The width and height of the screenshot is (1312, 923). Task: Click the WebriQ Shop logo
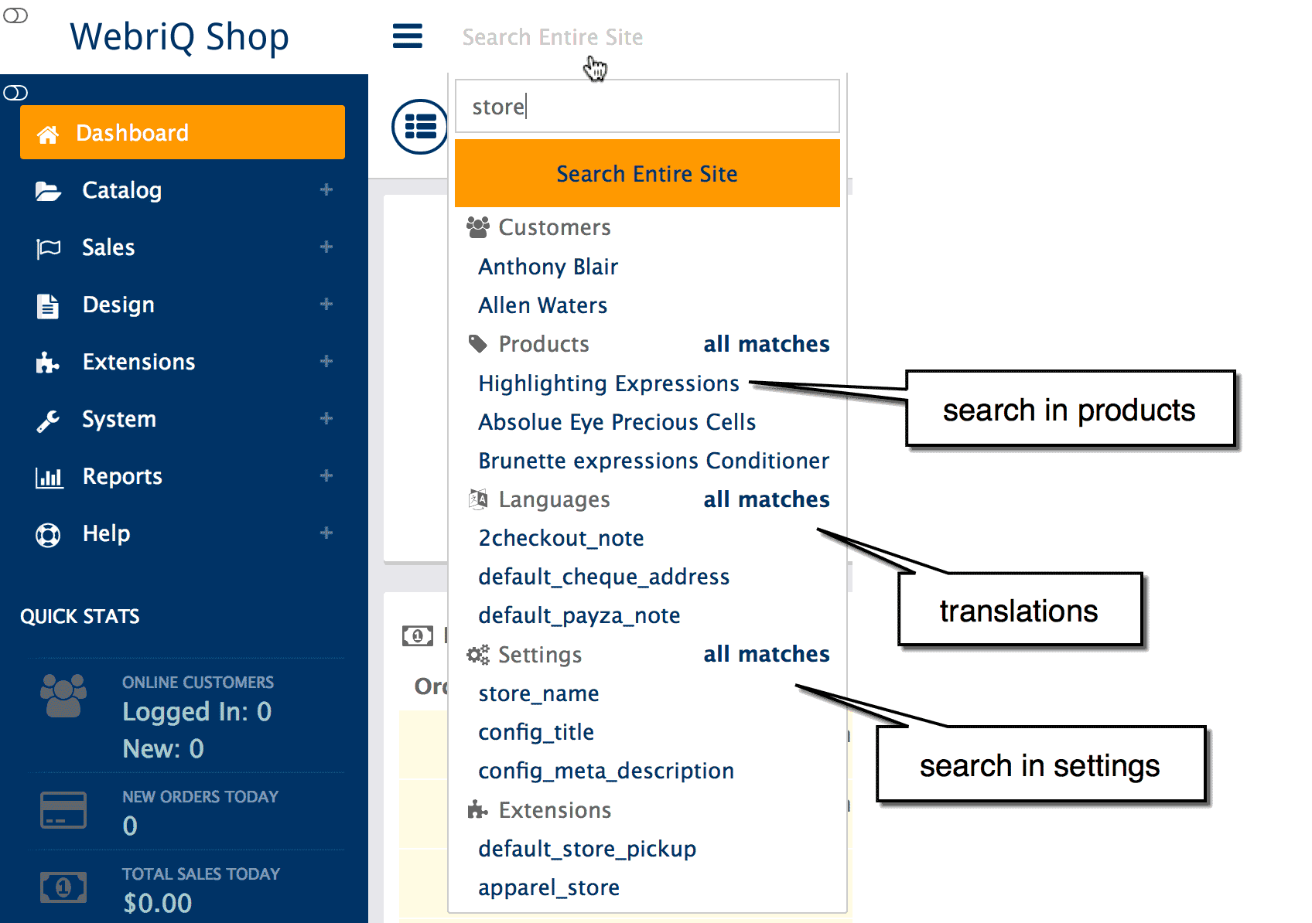pyautogui.click(x=179, y=36)
